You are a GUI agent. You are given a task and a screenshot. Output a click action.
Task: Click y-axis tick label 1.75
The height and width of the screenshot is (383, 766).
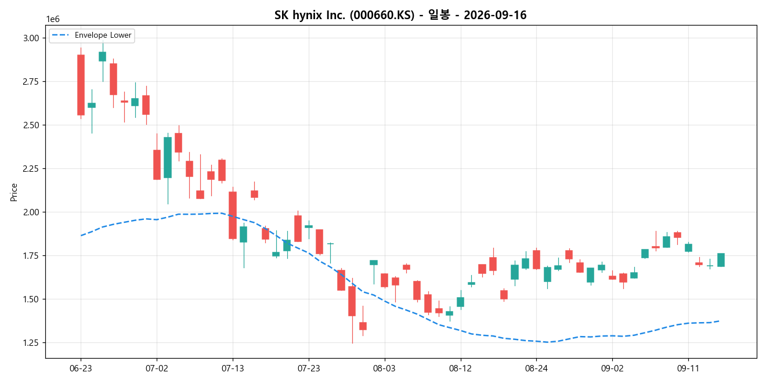click(x=32, y=255)
